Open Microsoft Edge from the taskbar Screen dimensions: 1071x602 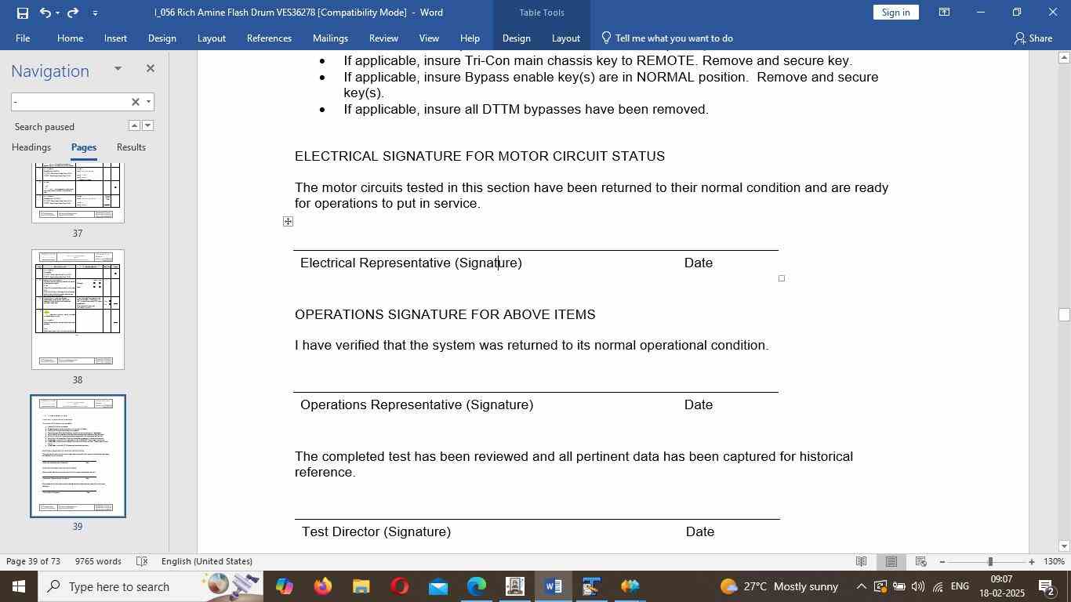476,586
